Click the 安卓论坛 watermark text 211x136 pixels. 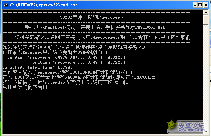pos(191,125)
